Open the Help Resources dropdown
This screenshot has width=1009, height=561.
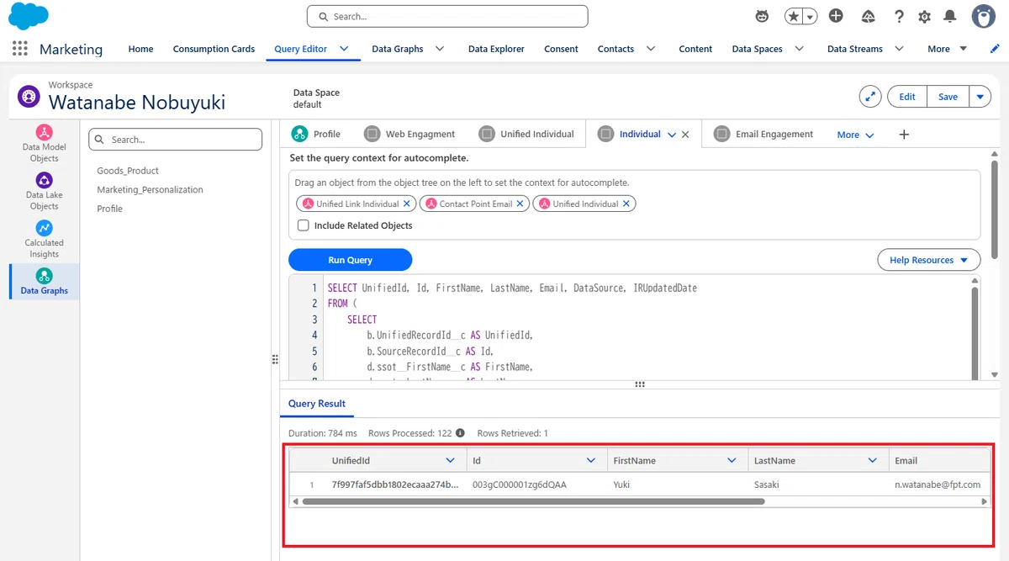click(929, 260)
